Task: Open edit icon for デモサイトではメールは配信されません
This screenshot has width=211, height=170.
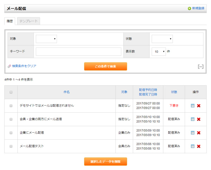Action: pos(193,106)
